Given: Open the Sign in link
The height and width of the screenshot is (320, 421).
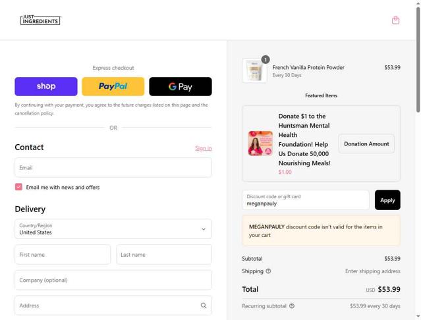Looking at the screenshot, I should pyautogui.click(x=203, y=148).
